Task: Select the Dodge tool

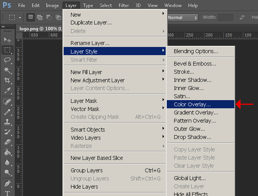Action: tap(7, 172)
